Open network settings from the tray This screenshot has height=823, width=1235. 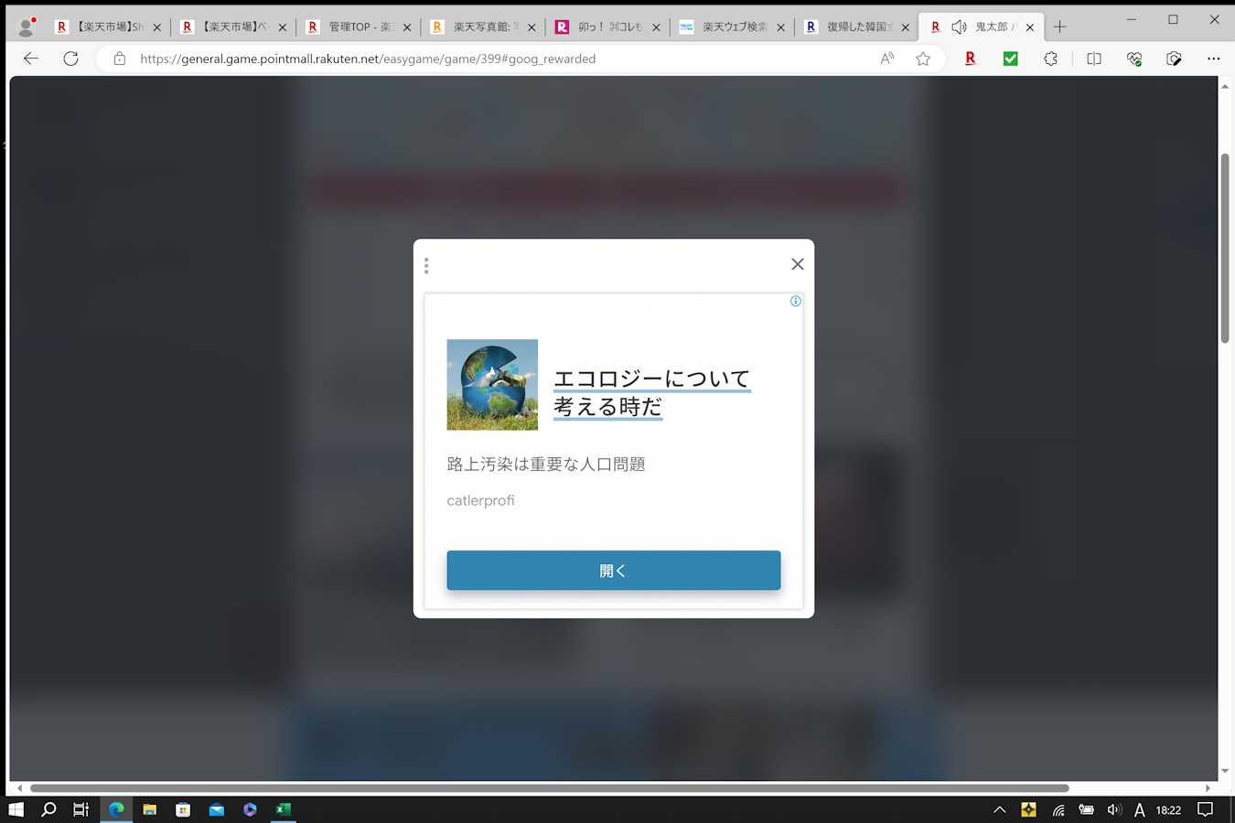coord(1058,809)
